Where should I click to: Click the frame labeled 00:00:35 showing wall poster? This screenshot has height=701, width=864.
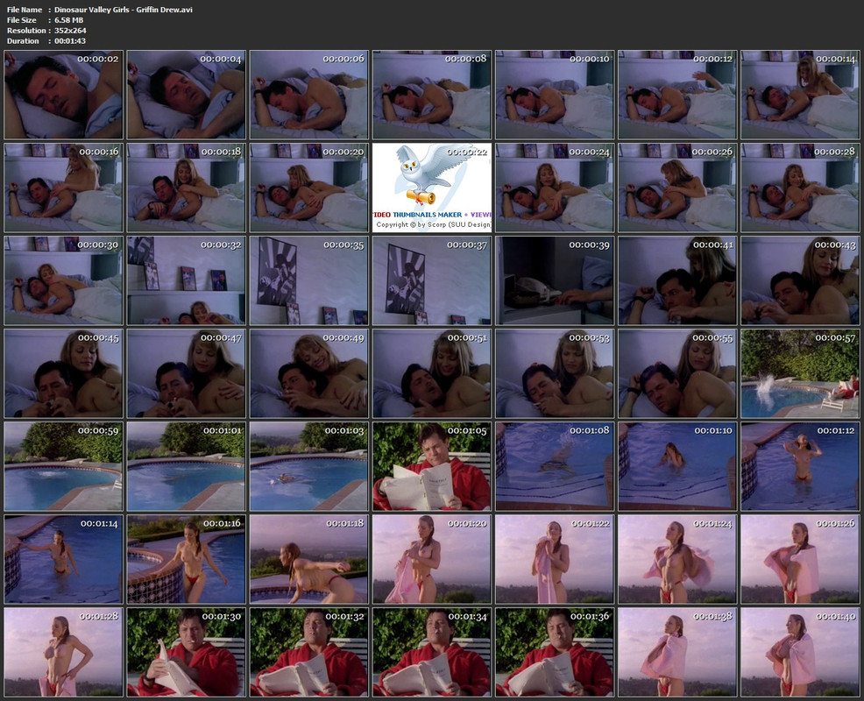[308, 280]
